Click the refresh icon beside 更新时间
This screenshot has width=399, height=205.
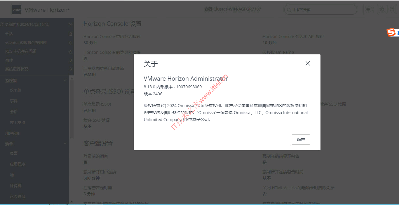coord(2,25)
